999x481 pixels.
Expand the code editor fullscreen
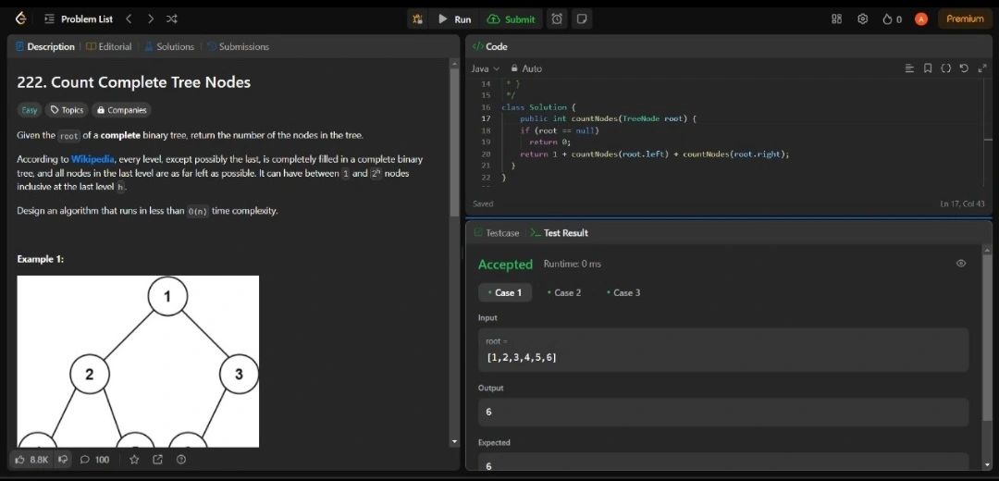[981, 68]
